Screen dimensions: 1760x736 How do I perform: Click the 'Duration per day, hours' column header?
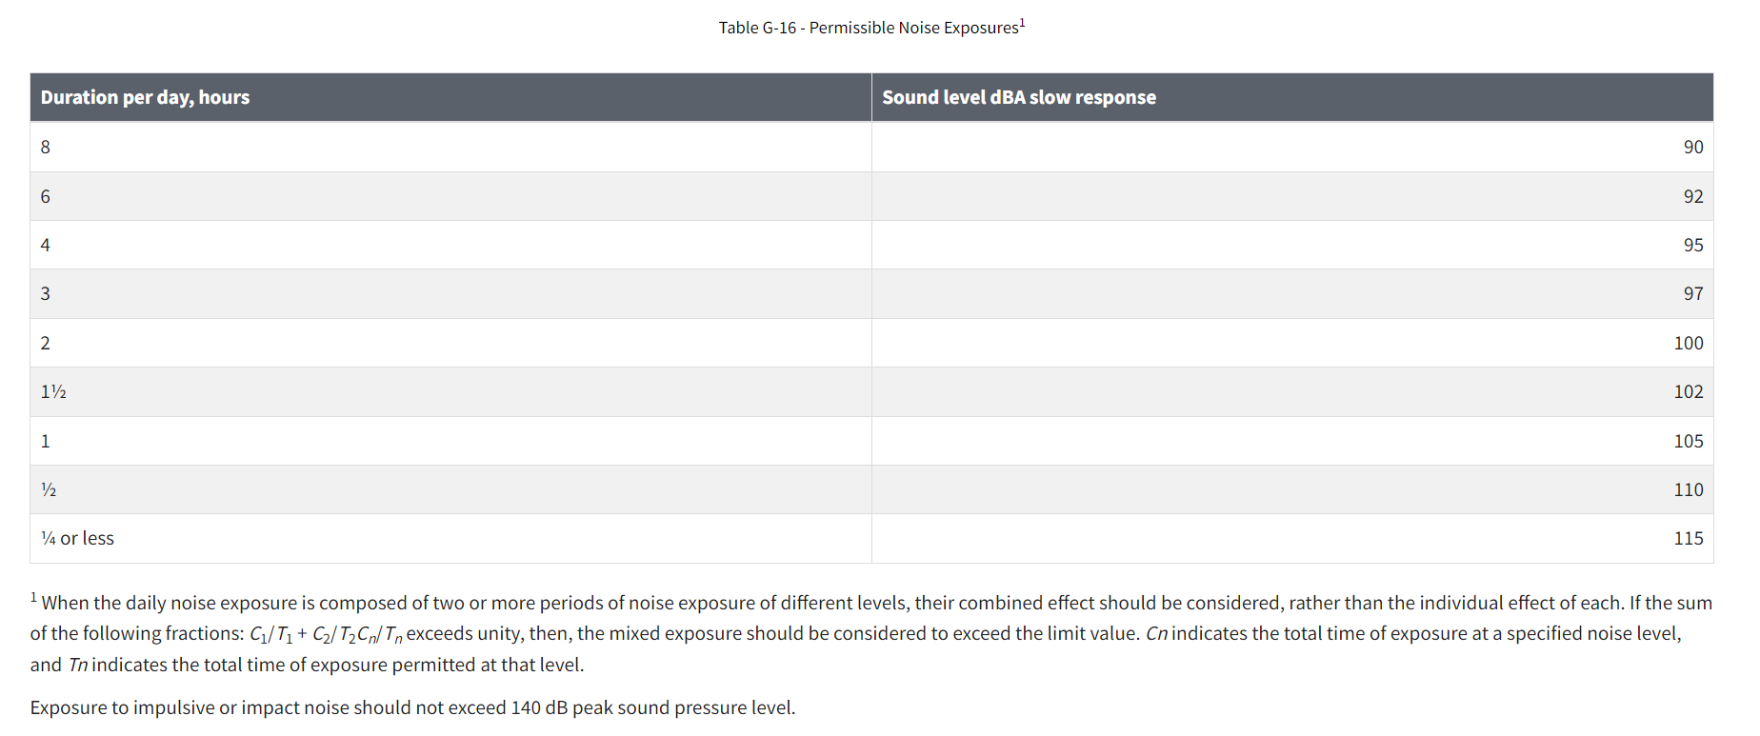[x=145, y=97]
